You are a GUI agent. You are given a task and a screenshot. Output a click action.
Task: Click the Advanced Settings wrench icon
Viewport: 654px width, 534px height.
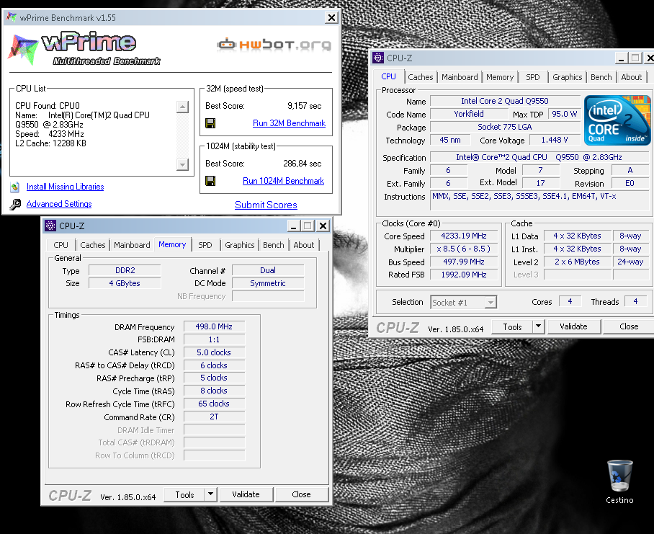pos(15,205)
